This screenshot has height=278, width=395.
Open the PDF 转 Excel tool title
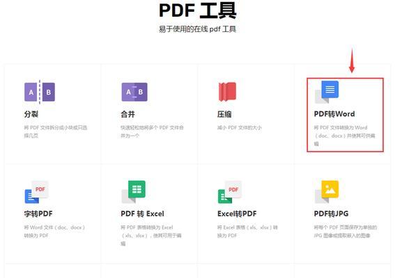pyautogui.click(x=142, y=214)
